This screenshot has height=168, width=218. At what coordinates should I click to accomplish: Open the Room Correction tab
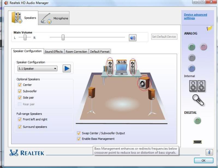coord(76,52)
